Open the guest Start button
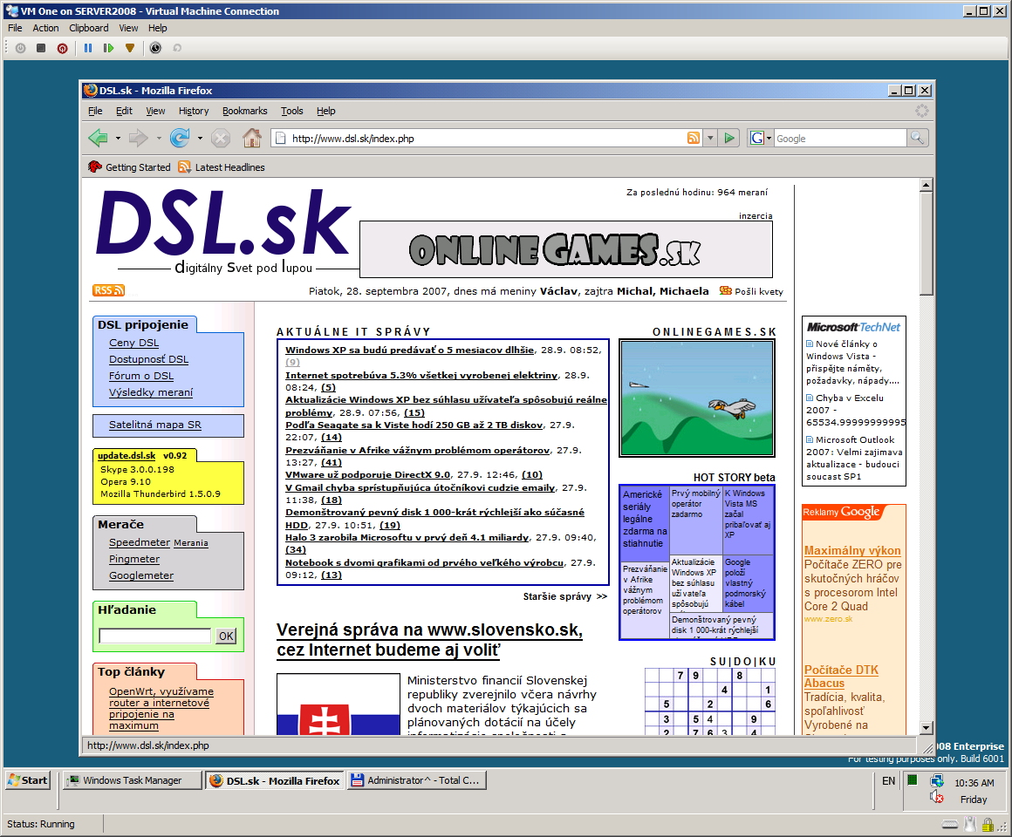The image size is (1012, 837). coord(27,780)
